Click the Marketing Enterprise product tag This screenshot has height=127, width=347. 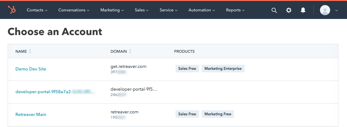point(223,69)
